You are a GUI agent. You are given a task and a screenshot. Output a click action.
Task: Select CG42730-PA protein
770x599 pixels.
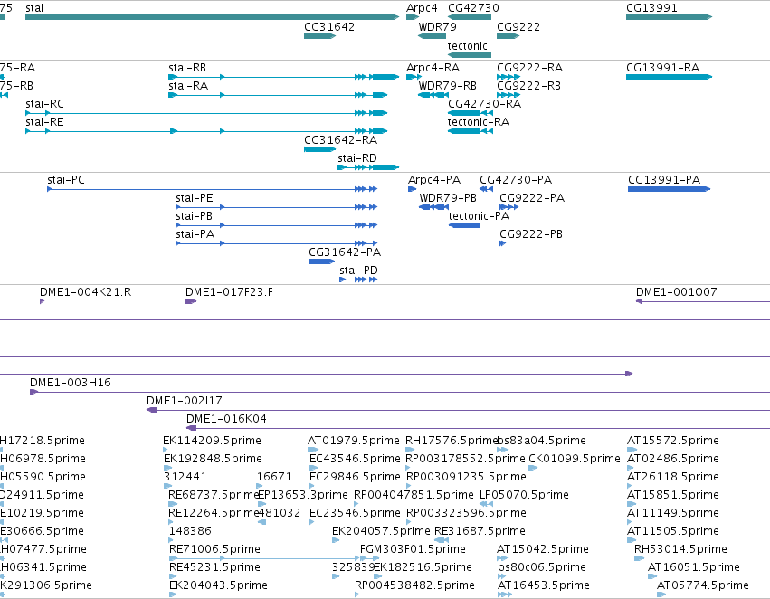tap(486, 189)
